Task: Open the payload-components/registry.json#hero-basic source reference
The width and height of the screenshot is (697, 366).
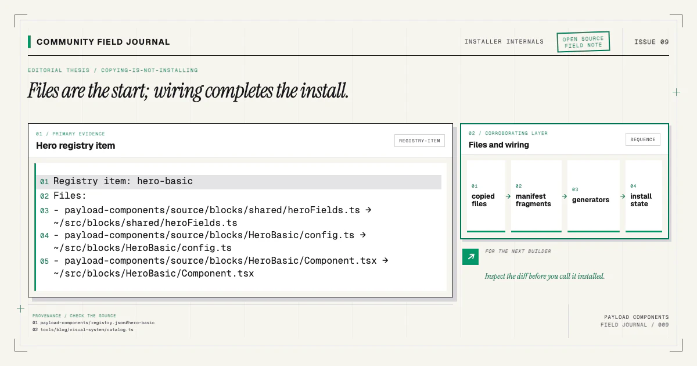Action: pos(94,322)
